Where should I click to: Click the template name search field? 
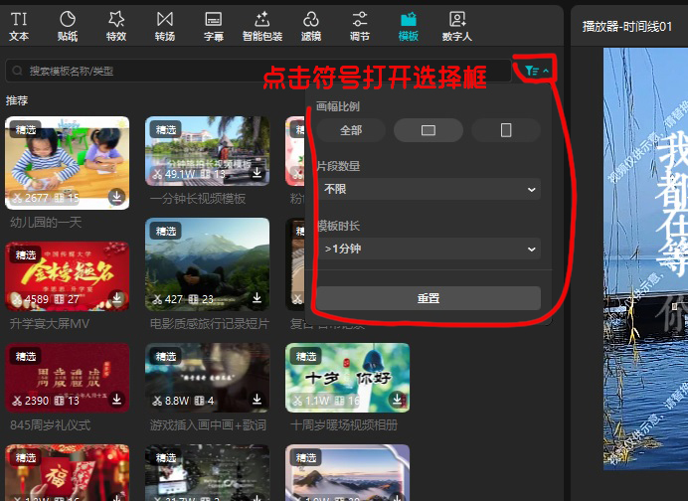coord(258,71)
